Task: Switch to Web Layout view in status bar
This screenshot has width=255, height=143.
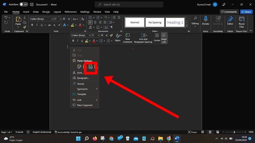Action: tap(218, 132)
